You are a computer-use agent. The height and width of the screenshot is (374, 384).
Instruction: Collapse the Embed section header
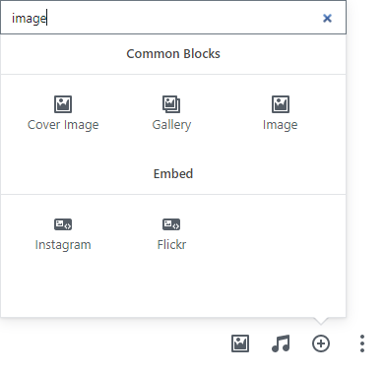pos(173,174)
